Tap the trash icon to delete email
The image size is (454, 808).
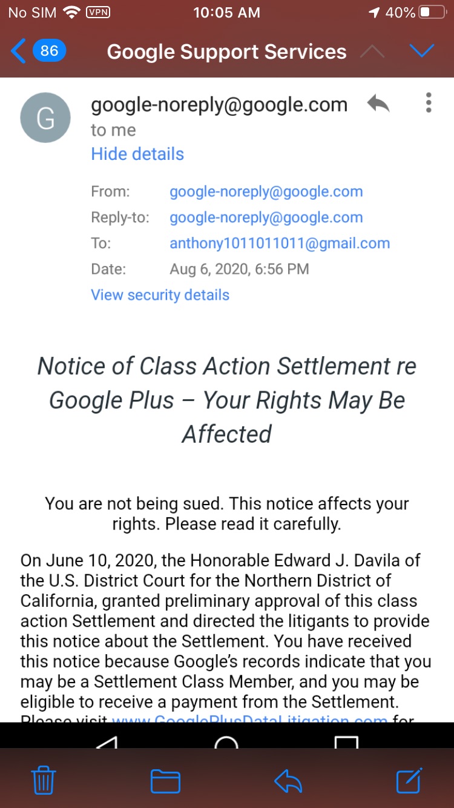pyautogui.click(x=44, y=780)
